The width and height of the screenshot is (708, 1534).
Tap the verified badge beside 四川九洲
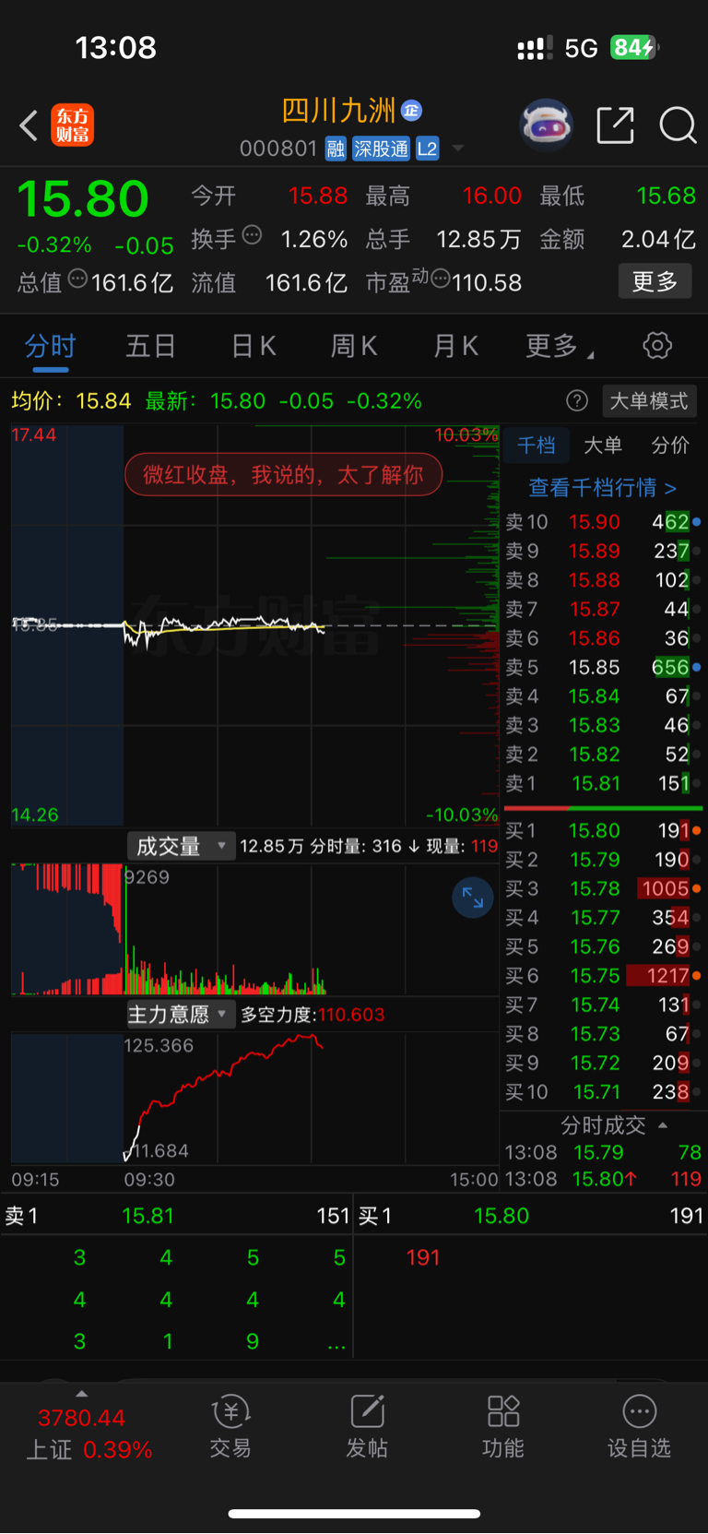411,111
